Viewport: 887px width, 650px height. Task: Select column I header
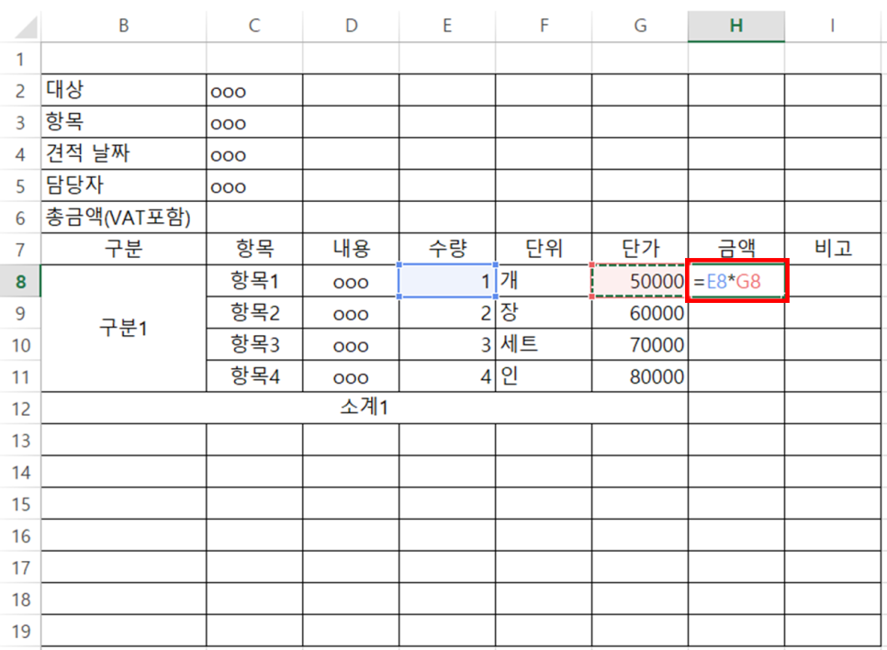pyautogui.click(x=833, y=26)
